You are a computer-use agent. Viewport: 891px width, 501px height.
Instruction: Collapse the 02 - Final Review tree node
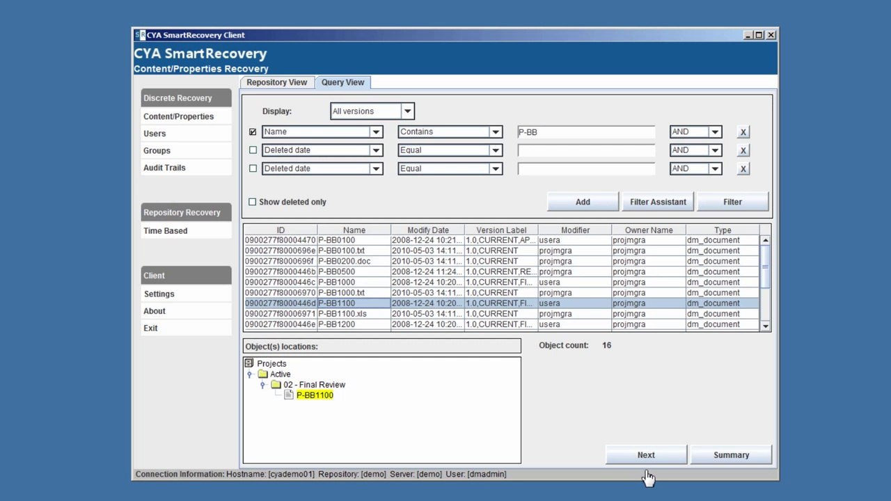(262, 385)
